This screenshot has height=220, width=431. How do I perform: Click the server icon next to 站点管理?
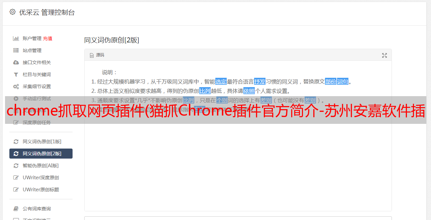(x=16, y=50)
